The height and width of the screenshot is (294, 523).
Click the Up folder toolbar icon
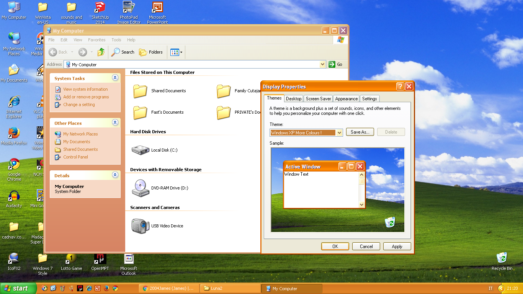(x=101, y=52)
